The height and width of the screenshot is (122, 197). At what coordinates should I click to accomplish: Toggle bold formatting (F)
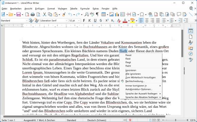pos(84,20)
